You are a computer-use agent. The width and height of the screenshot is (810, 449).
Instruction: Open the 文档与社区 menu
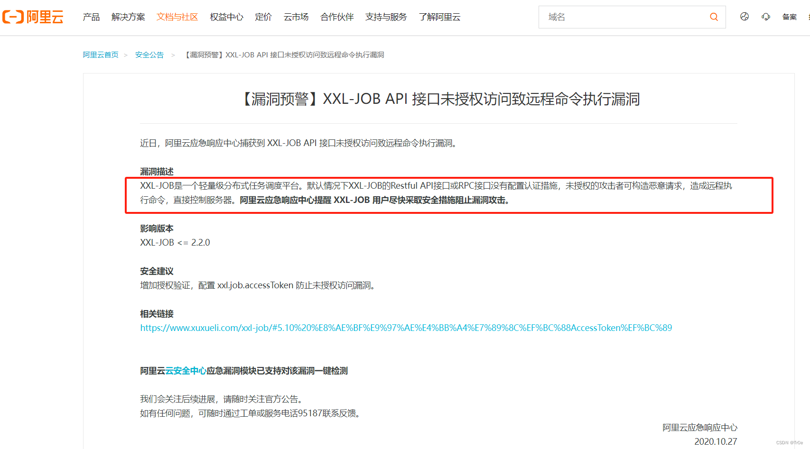177,17
